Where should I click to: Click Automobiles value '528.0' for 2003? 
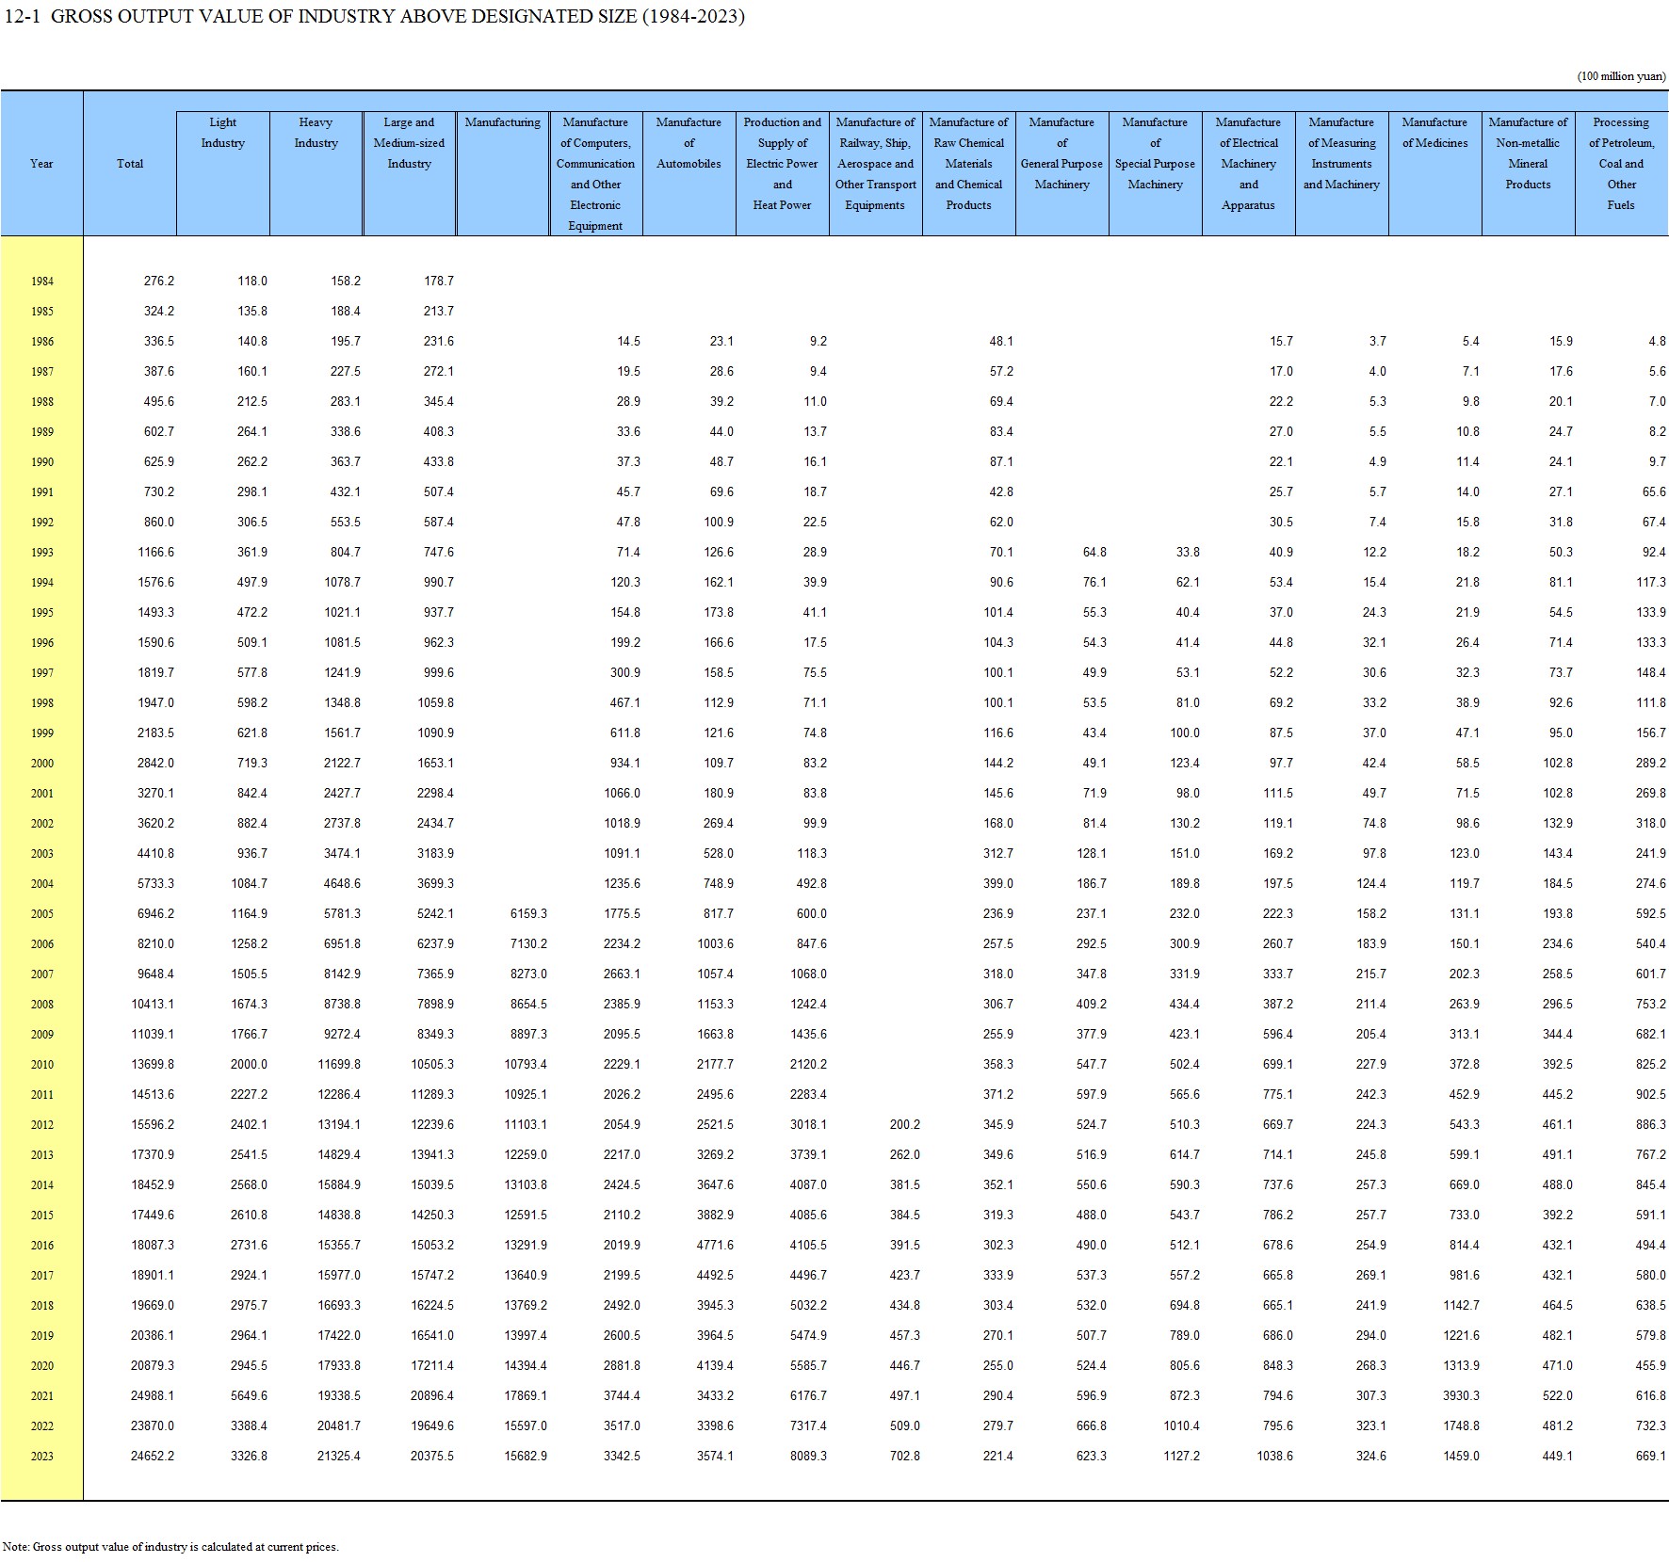coord(718,853)
